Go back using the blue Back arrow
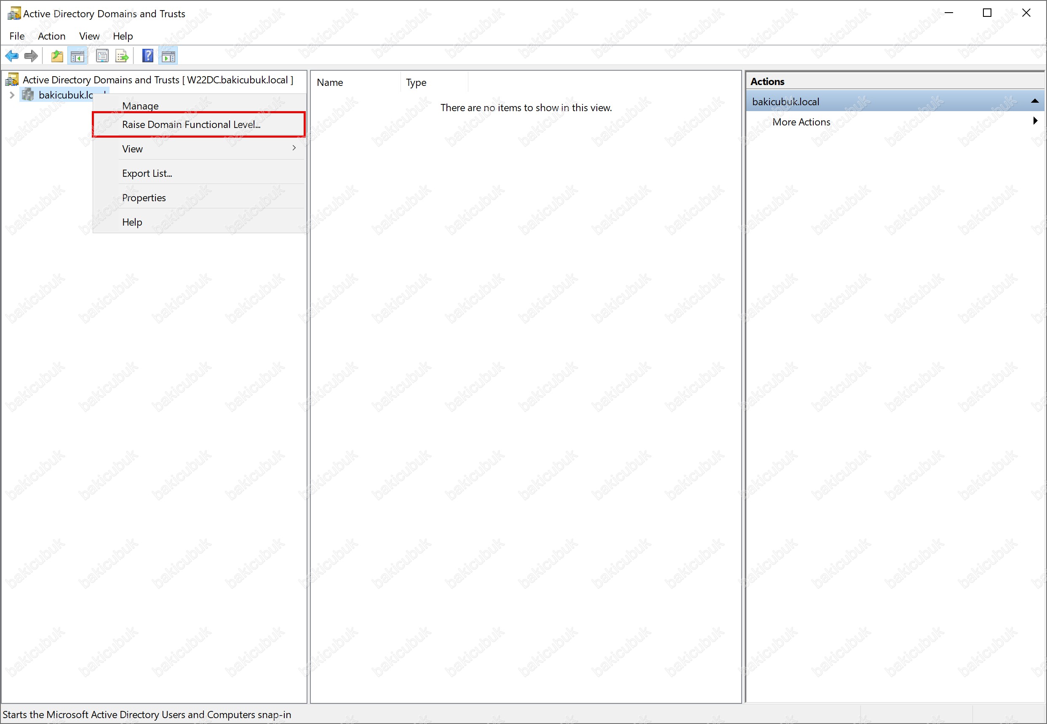1047x724 pixels. click(12, 56)
